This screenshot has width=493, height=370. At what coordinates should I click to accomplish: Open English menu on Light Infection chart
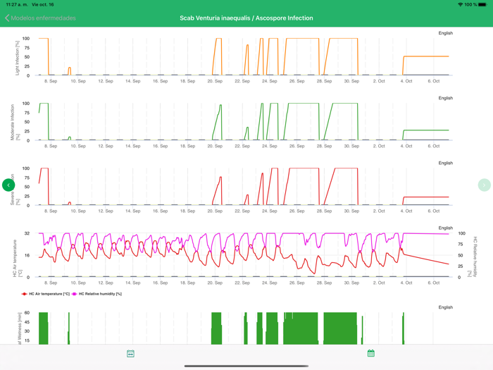(x=445, y=33)
